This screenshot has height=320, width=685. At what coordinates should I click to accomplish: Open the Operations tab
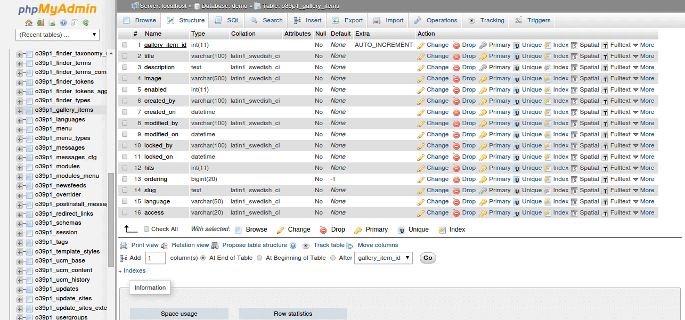pos(435,20)
